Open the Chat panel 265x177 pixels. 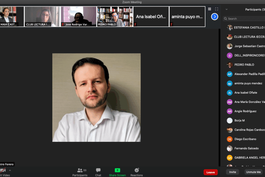pos(98,172)
